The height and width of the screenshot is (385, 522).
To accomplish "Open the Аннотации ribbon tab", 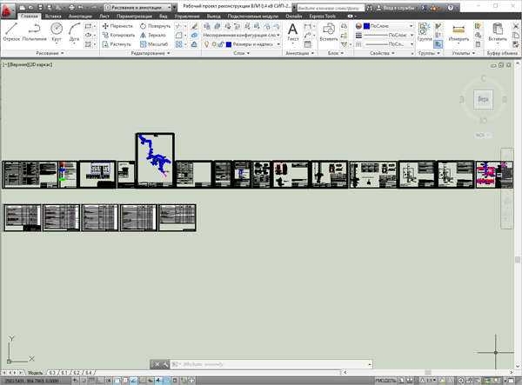I will click(80, 16).
